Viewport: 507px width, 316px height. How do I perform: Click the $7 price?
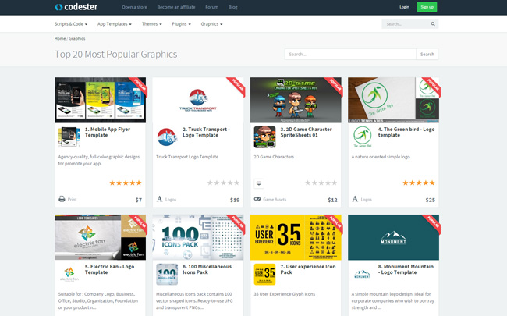[139, 200]
